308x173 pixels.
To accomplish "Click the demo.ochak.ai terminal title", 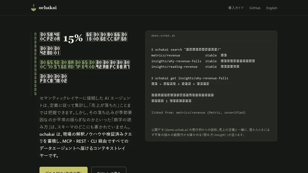I will coord(163,36).
